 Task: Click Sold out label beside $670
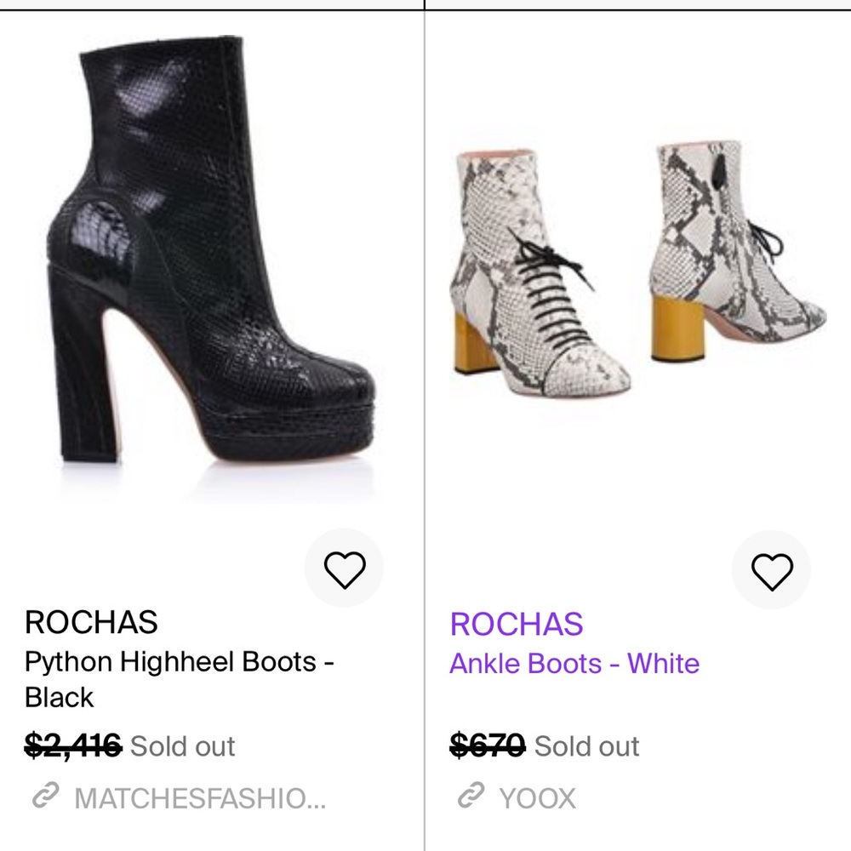(586, 746)
